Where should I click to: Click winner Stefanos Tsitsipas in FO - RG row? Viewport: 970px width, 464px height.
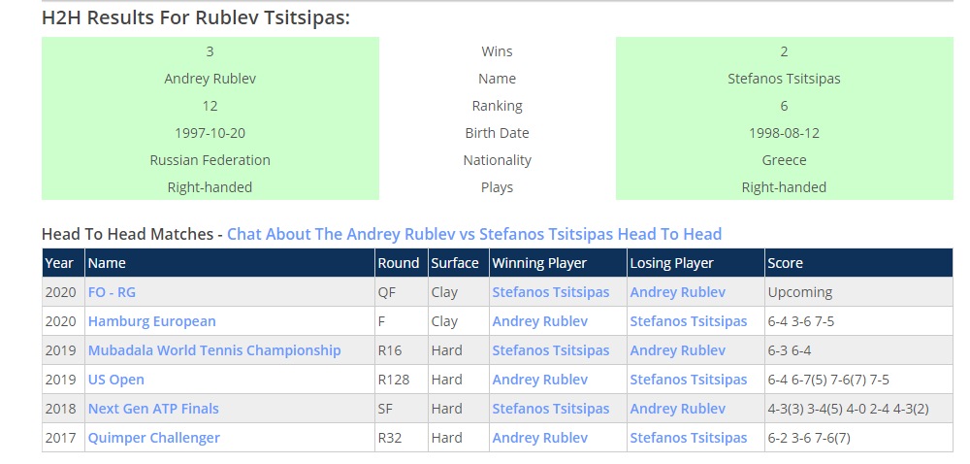(551, 292)
